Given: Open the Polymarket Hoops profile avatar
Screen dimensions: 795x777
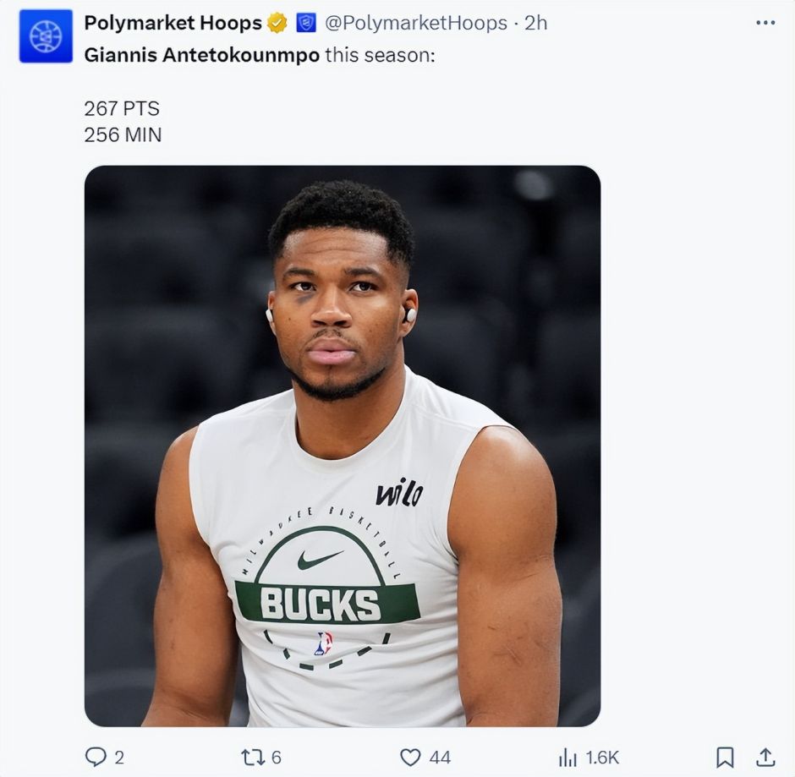Looking at the screenshot, I should 46,36.
